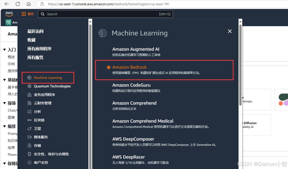This screenshot has width=288, height=169.
Task: Select 业务应用程序 category
Action: click(x=44, y=95)
